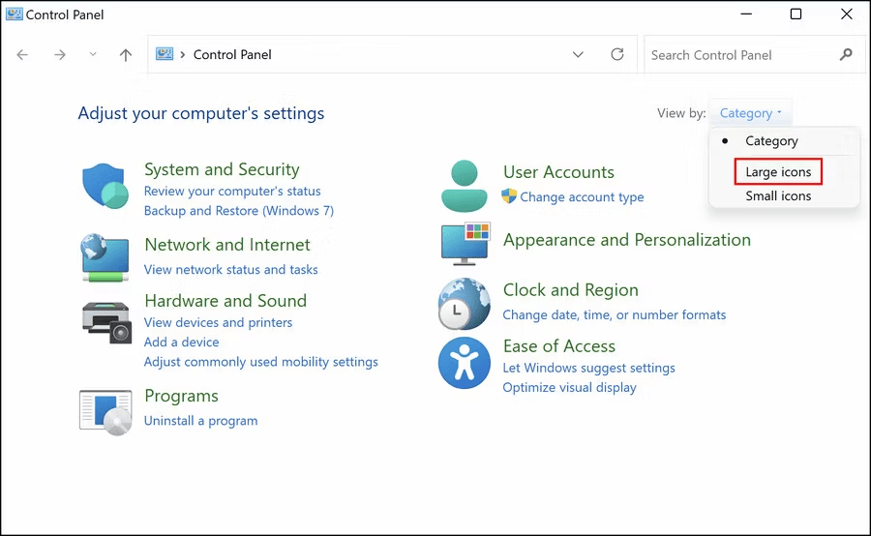Screen dimensions: 871x536
Task: Click the Clock and Region globe icon
Action: [x=465, y=304]
